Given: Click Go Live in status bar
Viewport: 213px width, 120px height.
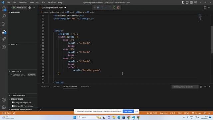Looking at the screenshot, I should click(196, 113).
